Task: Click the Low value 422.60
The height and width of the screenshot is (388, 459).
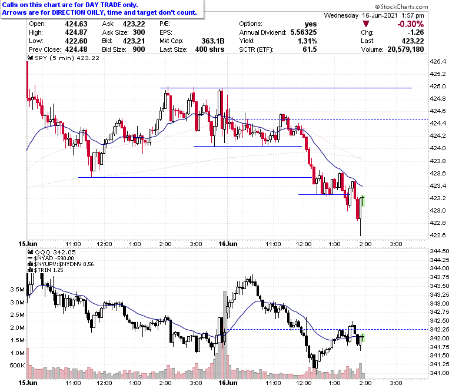Action: [76, 41]
